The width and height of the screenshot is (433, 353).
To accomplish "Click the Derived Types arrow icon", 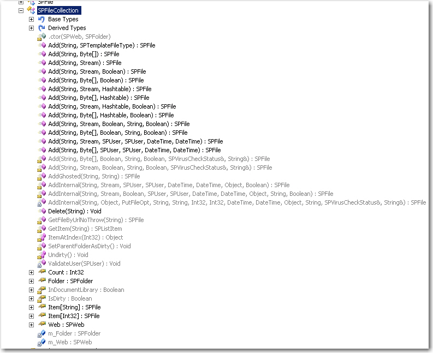I will point(41,28).
